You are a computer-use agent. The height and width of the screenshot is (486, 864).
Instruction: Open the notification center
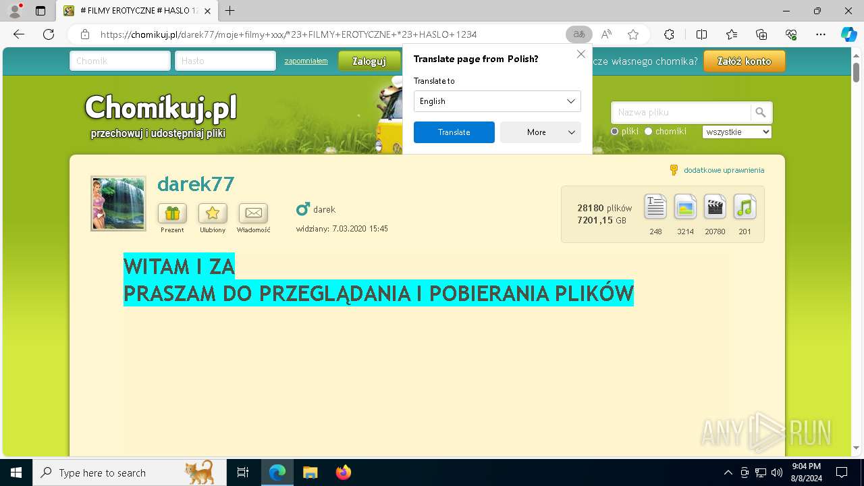pyautogui.click(x=842, y=473)
